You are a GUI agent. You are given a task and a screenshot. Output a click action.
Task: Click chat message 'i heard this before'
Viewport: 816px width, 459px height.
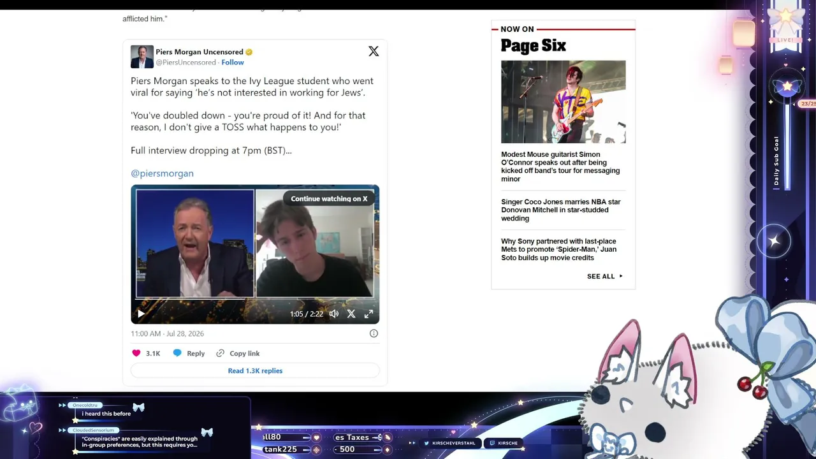coord(106,414)
